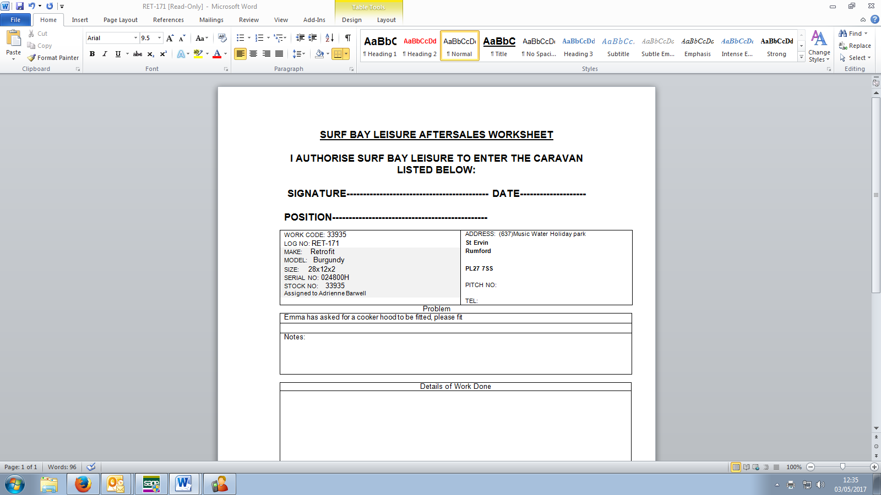Switch to the References tab
The height and width of the screenshot is (495, 881).
click(x=168, y=20)
